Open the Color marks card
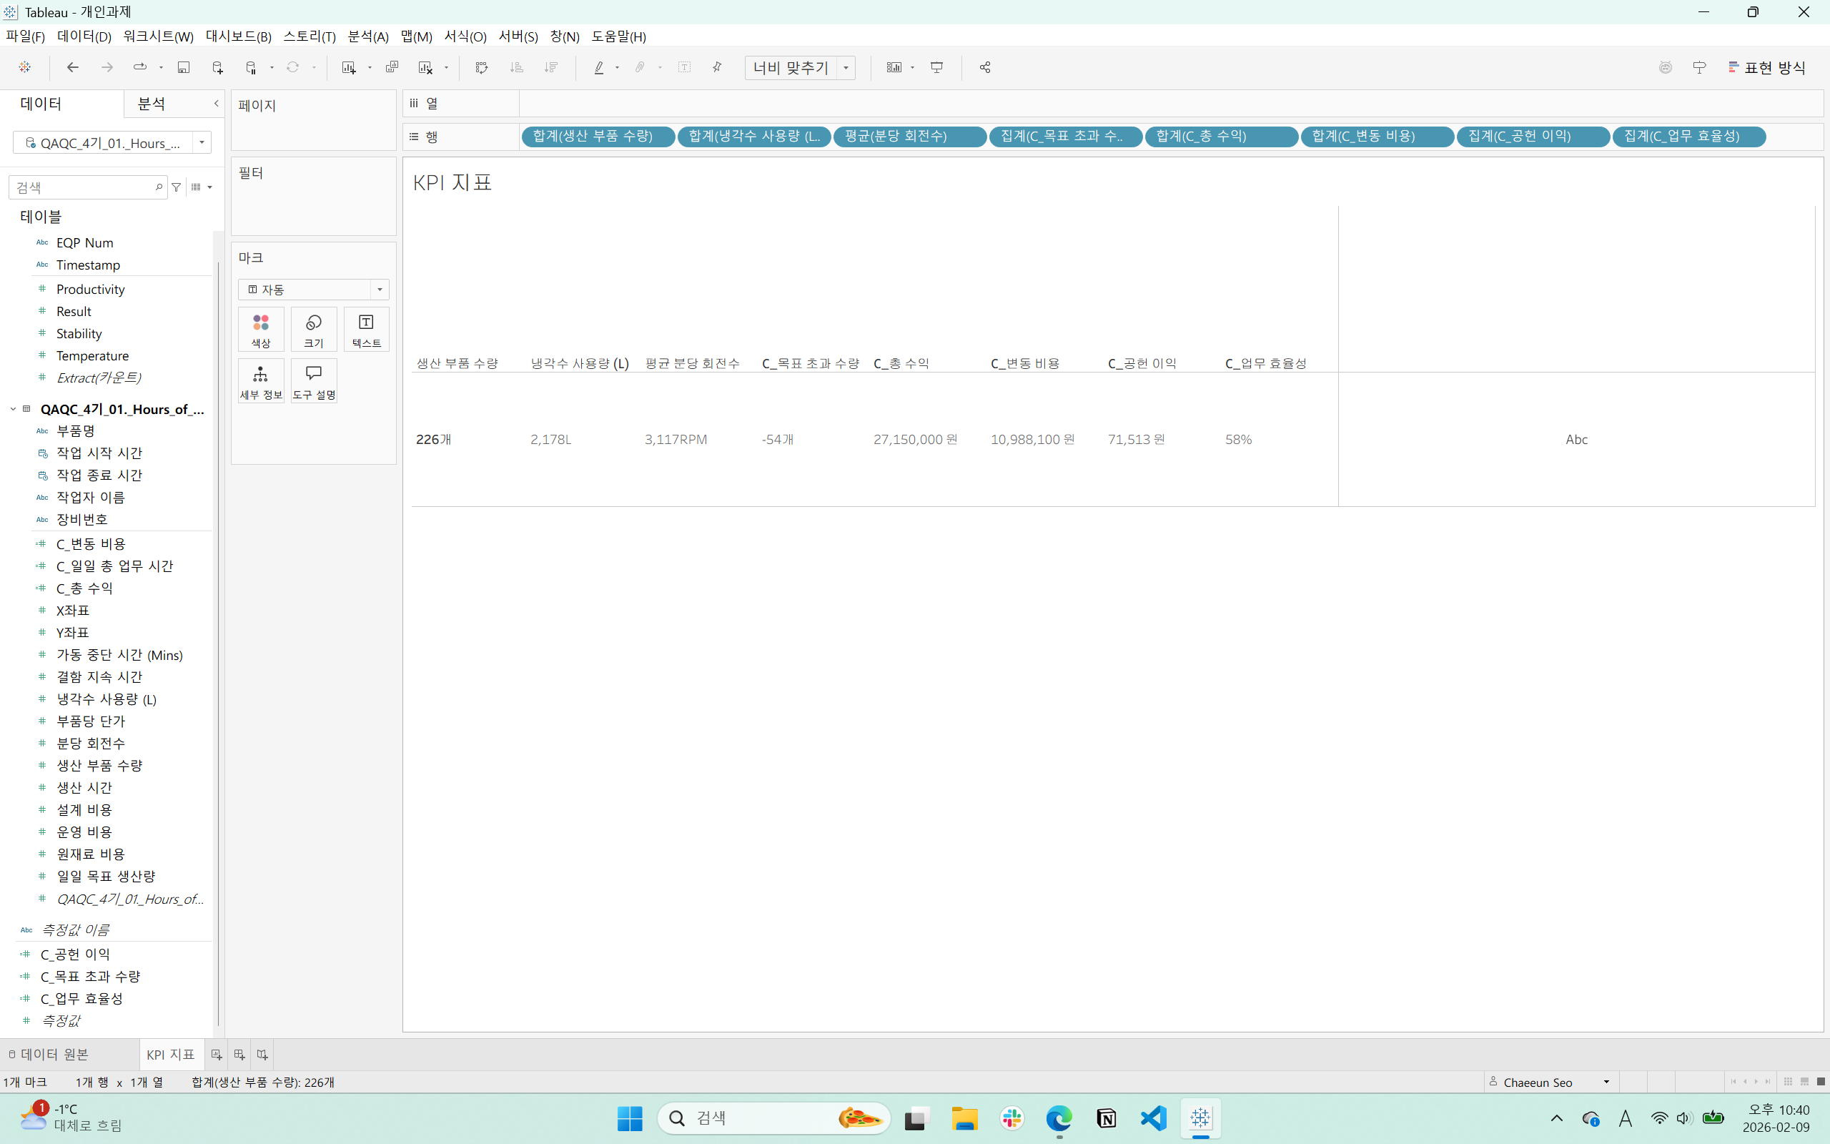 [x=261, y=329]
